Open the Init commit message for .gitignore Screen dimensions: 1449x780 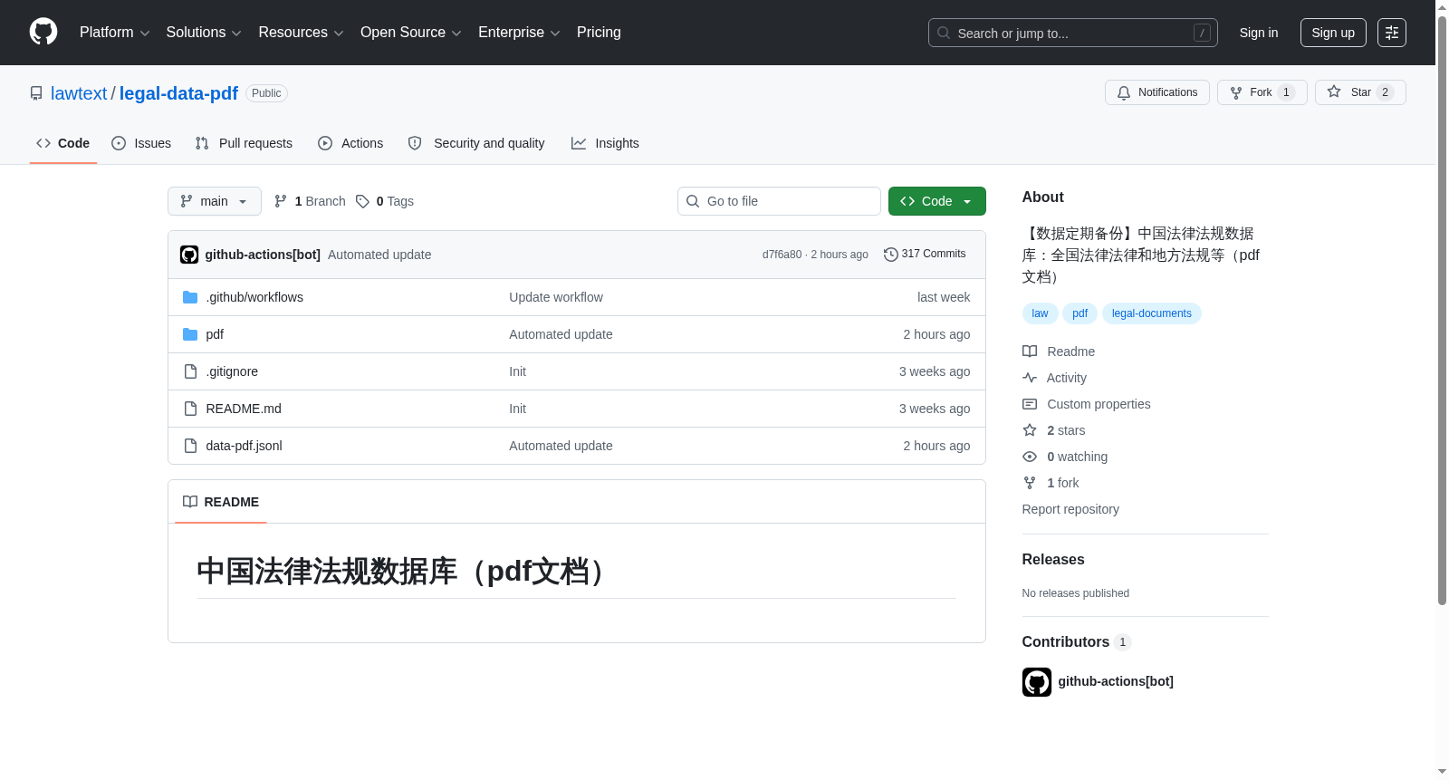[x=517, y=371]
